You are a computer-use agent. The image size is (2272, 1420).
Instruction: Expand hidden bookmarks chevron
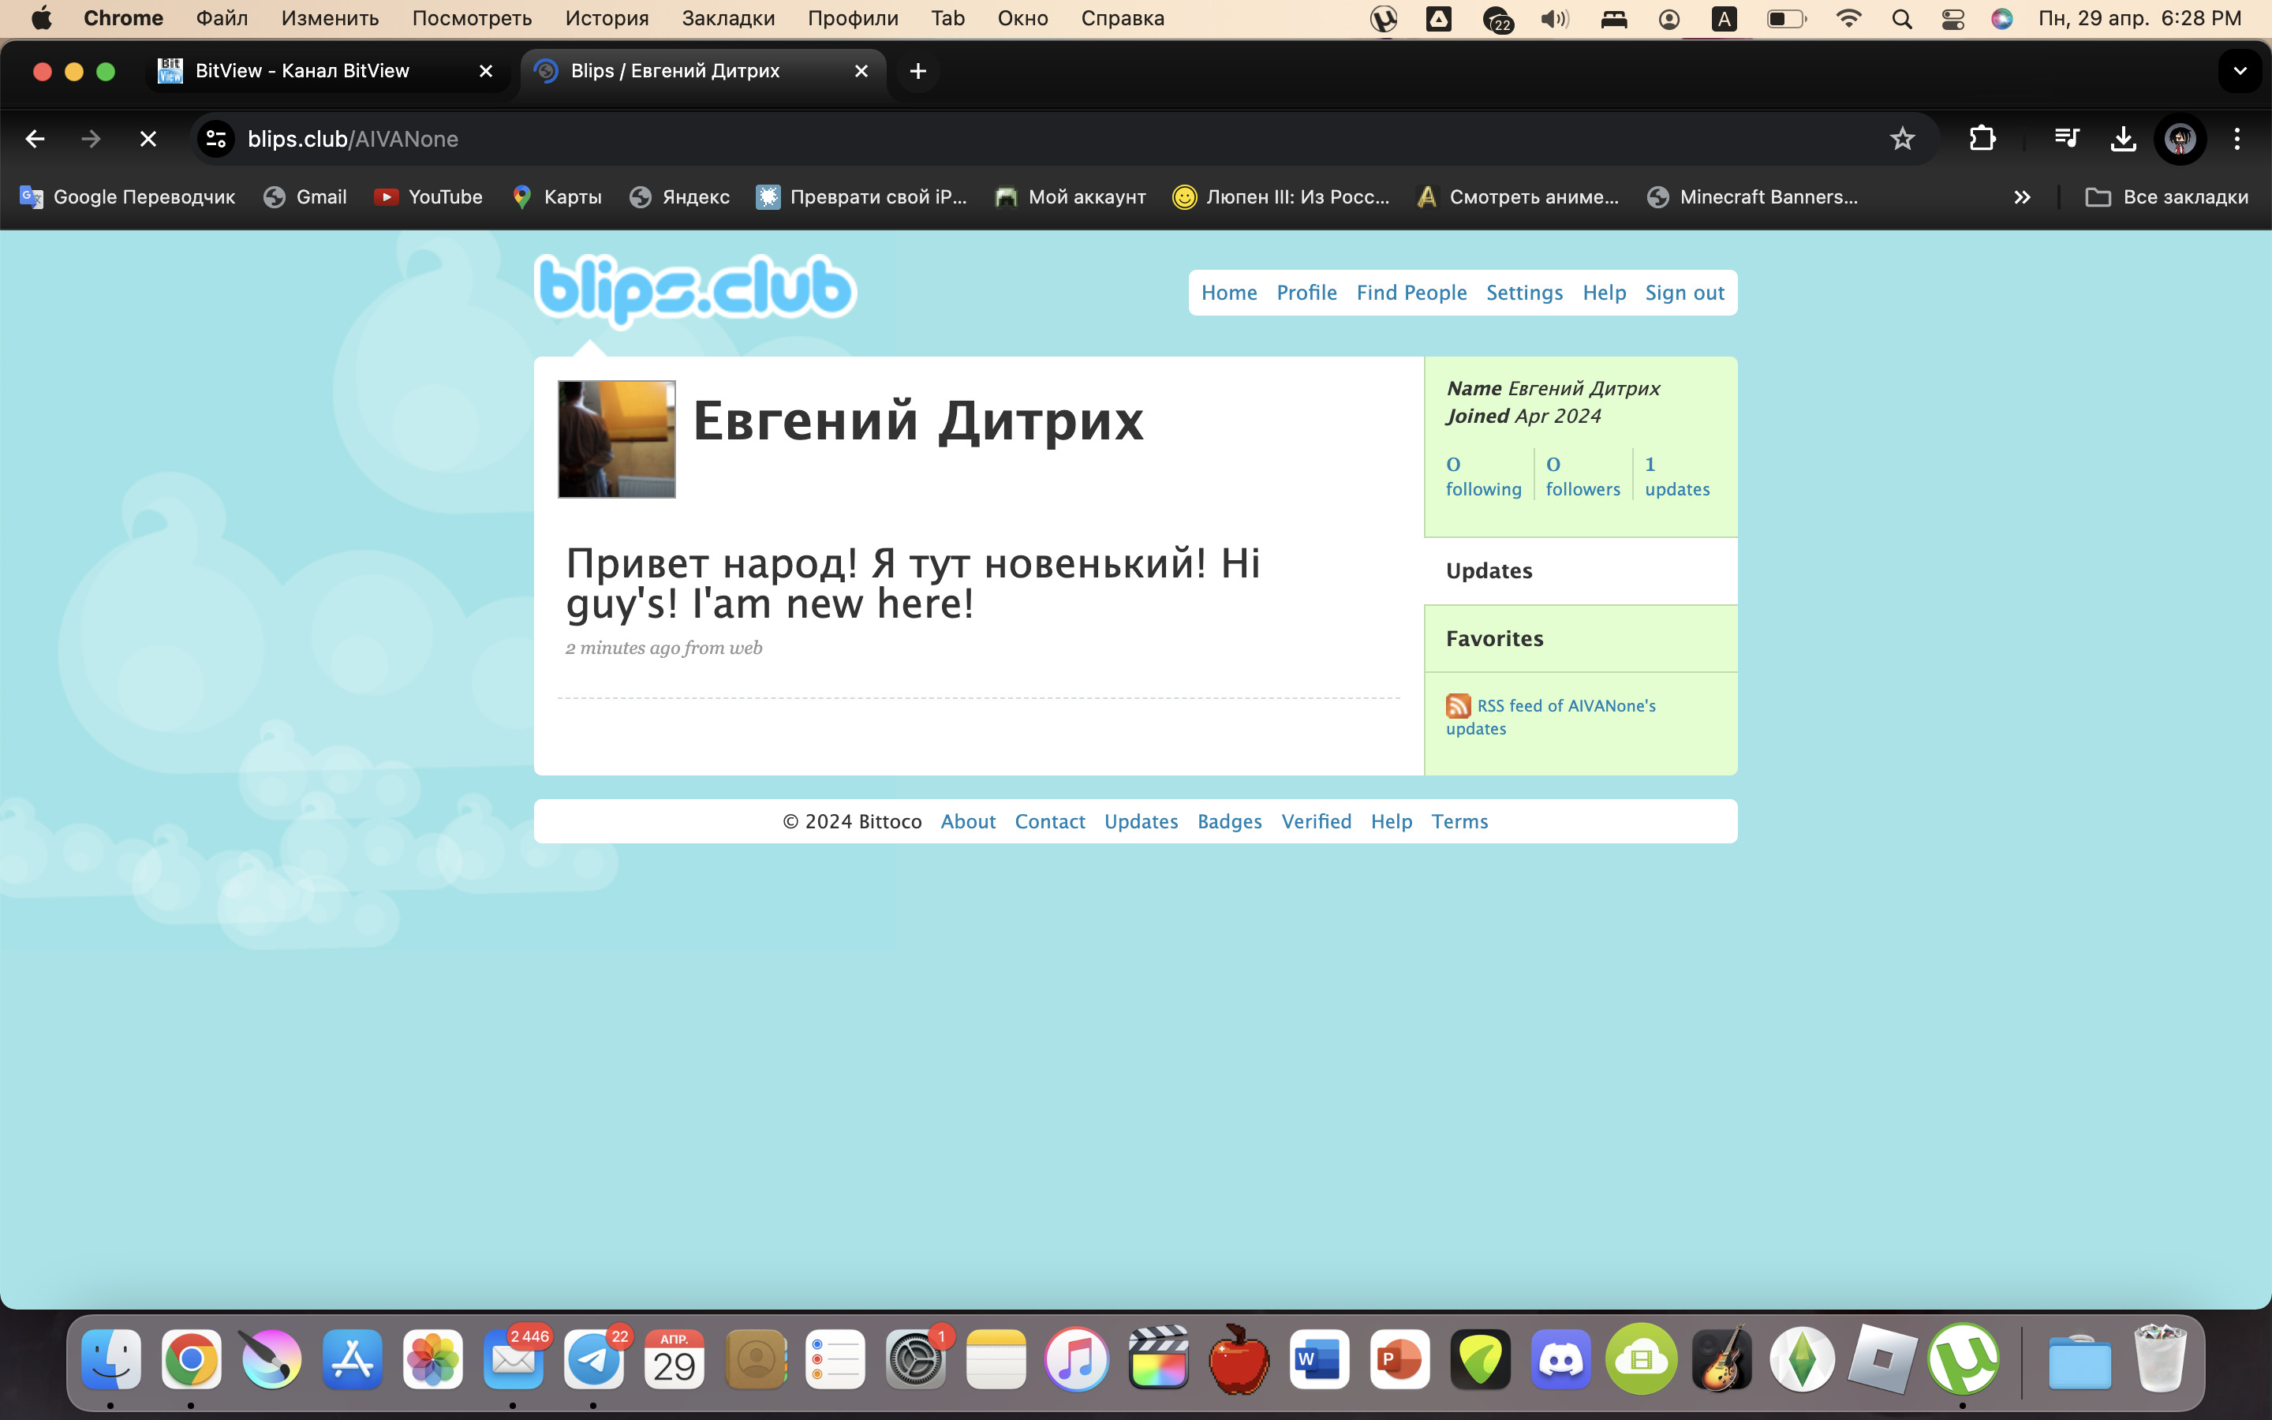[2021, 197]
